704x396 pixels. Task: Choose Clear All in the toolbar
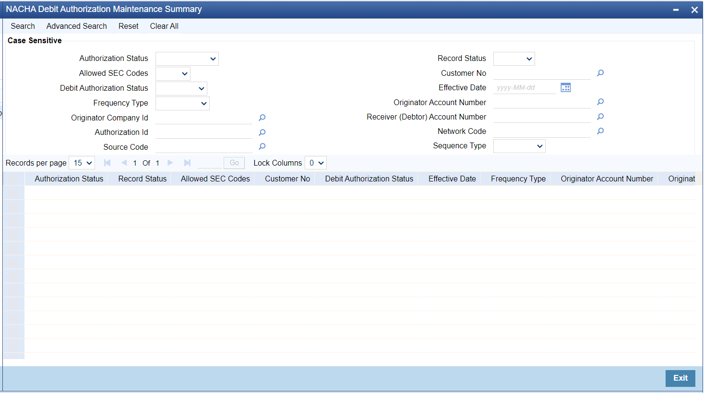(164, 26)
